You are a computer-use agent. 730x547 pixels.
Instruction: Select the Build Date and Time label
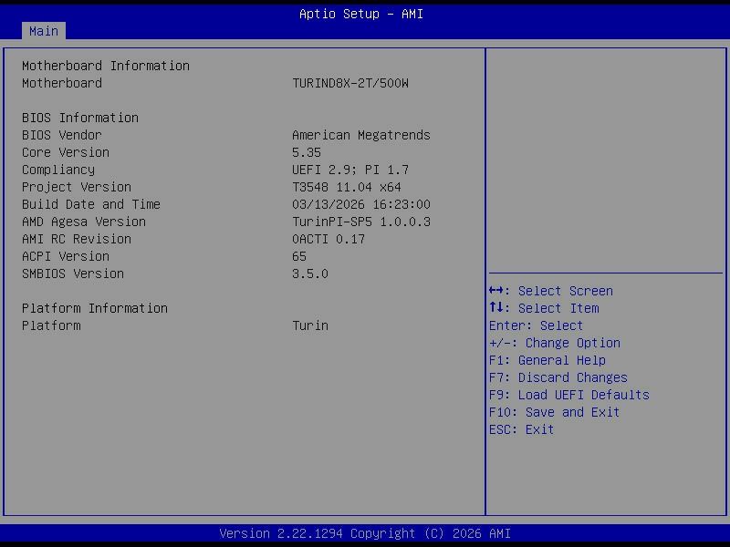point(91,204)
